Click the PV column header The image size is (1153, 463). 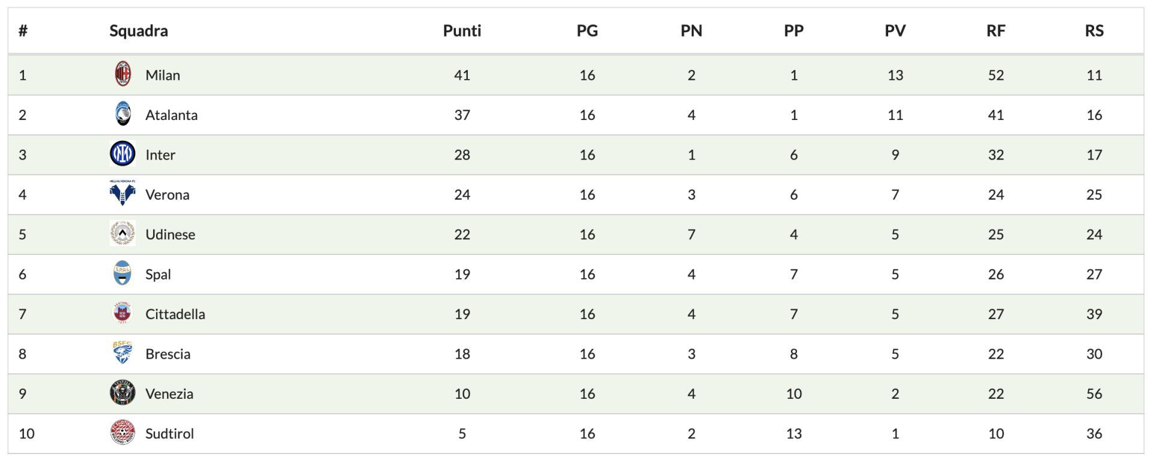pos(895,31)
